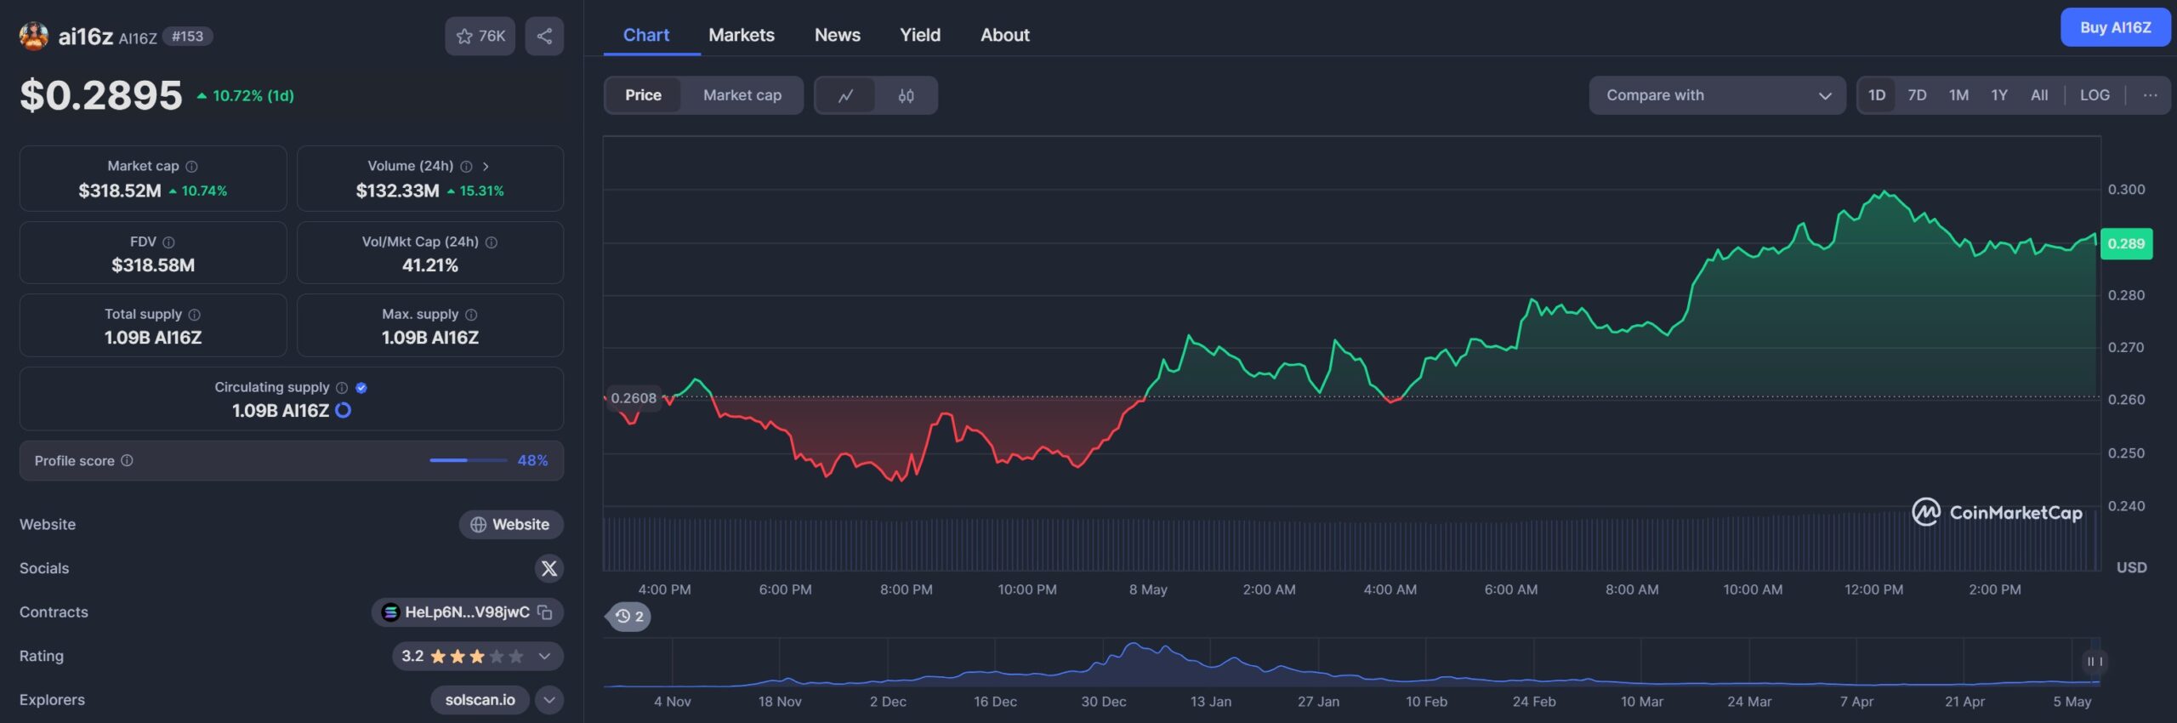The width and height of the screenshot is (2177, 723).
Task: Click the $0.2895 price text
Action: point(101,95)
